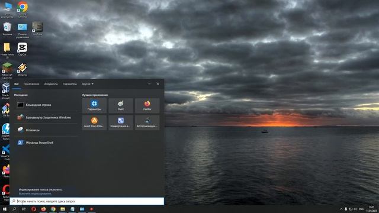Screen dimensions: 379x213
Task: Open the Панель управления desktop icon
Action: (x=23, y=30)
